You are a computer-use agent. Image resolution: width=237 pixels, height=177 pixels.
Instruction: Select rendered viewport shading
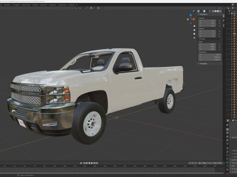click(220, 11)
